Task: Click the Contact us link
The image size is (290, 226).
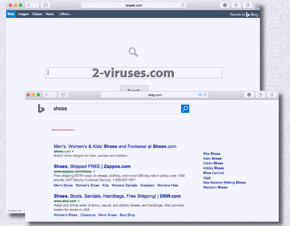Action: tap(15, 210)
